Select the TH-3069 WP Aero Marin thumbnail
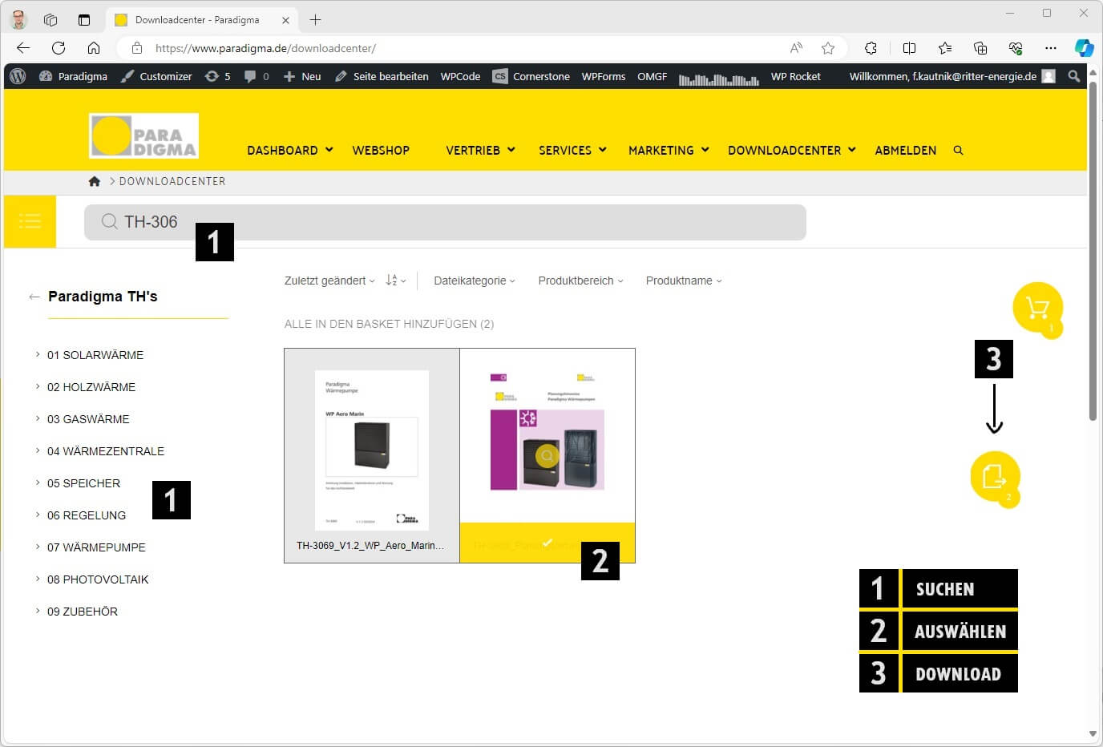 pyautogui.click(x=372, y=450)
